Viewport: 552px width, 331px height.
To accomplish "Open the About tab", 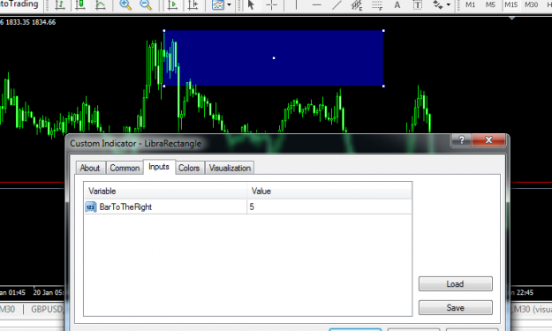I will (90, 168).
